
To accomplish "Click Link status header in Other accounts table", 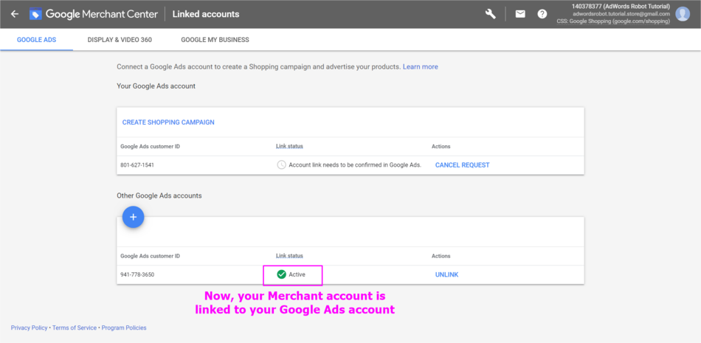I will [289, 256].
